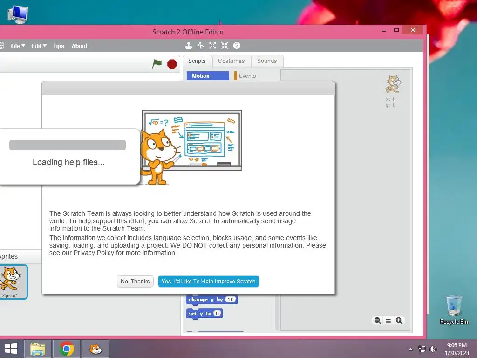Show hidden system tray icons

coord(411,349)
